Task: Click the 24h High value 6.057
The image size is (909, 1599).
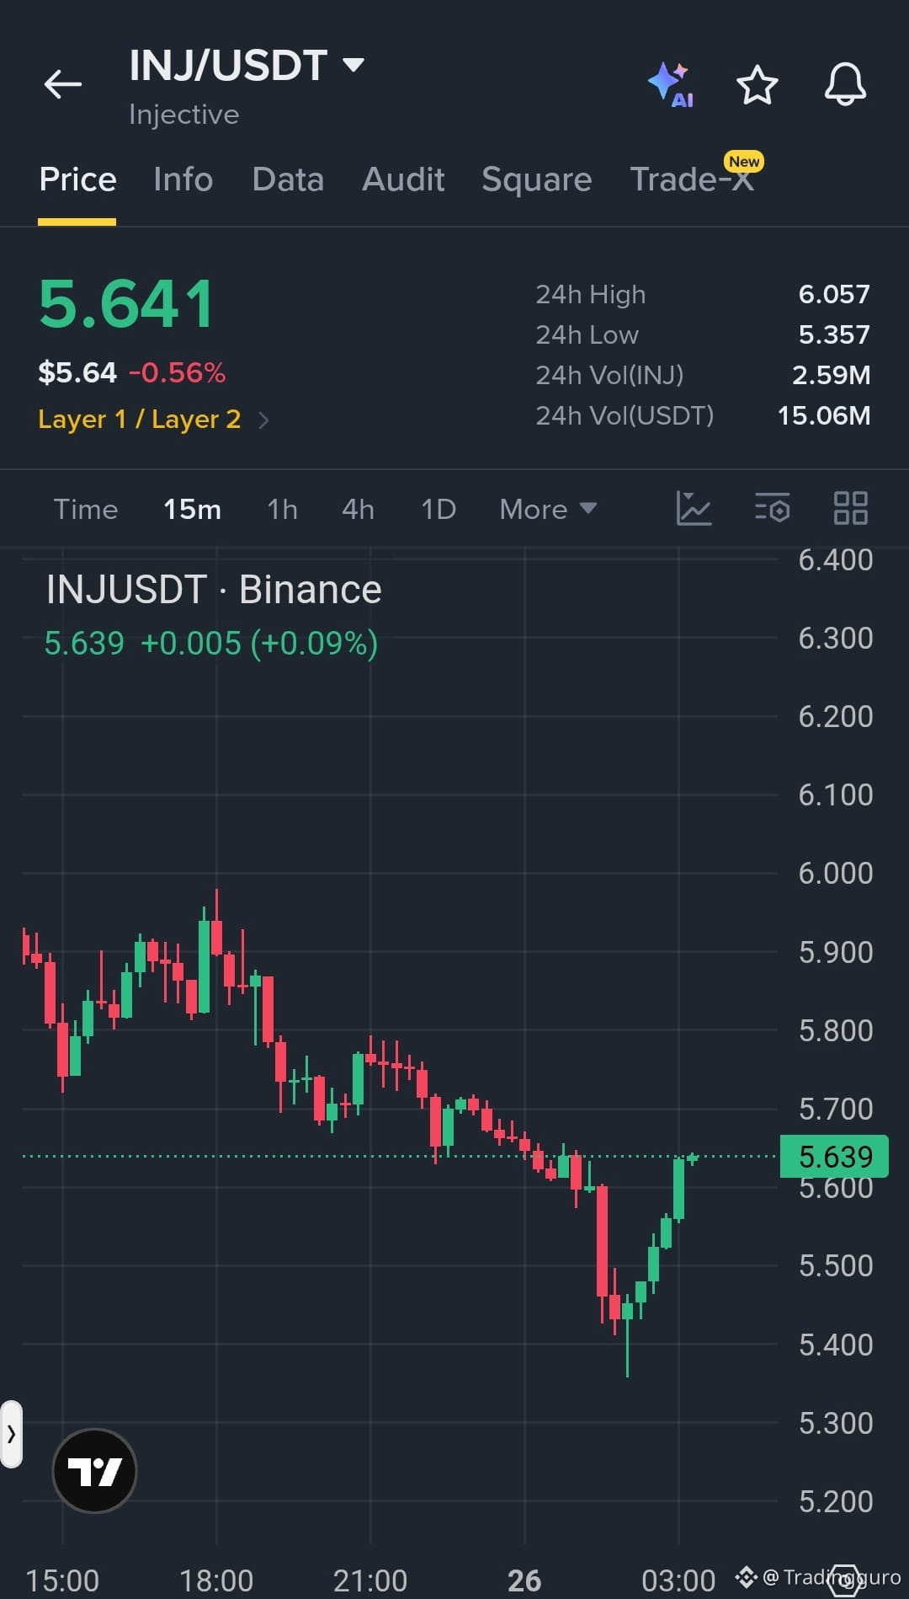Action: coord(834,294)
